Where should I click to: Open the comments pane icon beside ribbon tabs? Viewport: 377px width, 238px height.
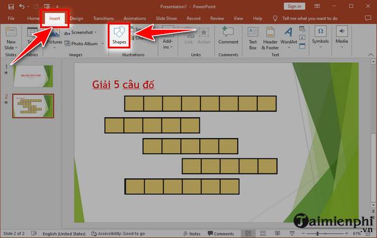coord(368,19)
